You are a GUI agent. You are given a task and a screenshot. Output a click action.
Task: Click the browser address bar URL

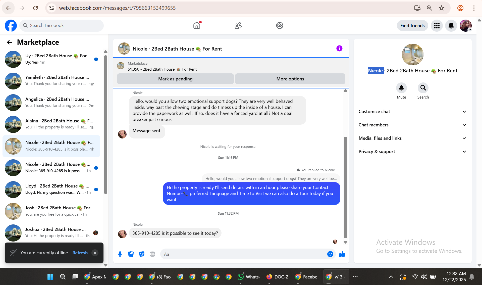(x=117, y=8)
